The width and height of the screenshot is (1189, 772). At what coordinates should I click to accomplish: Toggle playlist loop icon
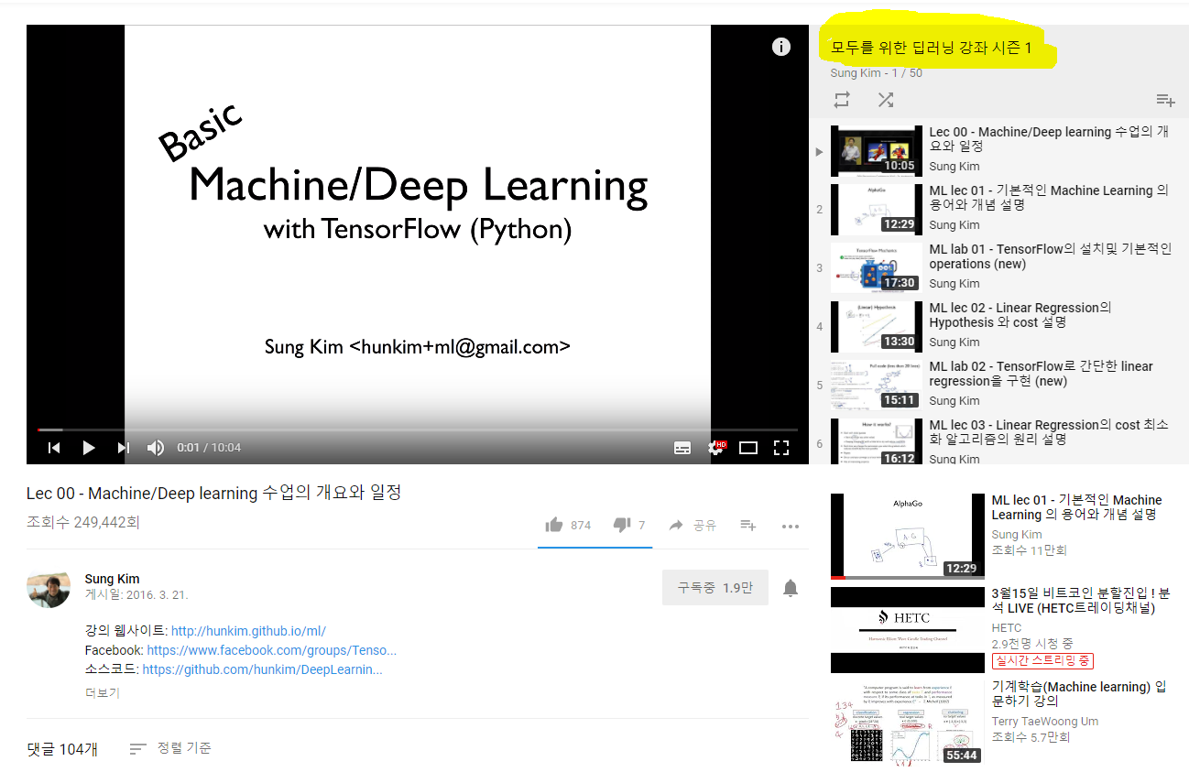pos(842,100)
